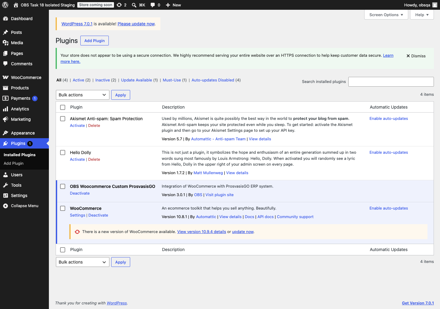Click the WooCommerce logo icon
440x309 pixels.
click(5, 77)
